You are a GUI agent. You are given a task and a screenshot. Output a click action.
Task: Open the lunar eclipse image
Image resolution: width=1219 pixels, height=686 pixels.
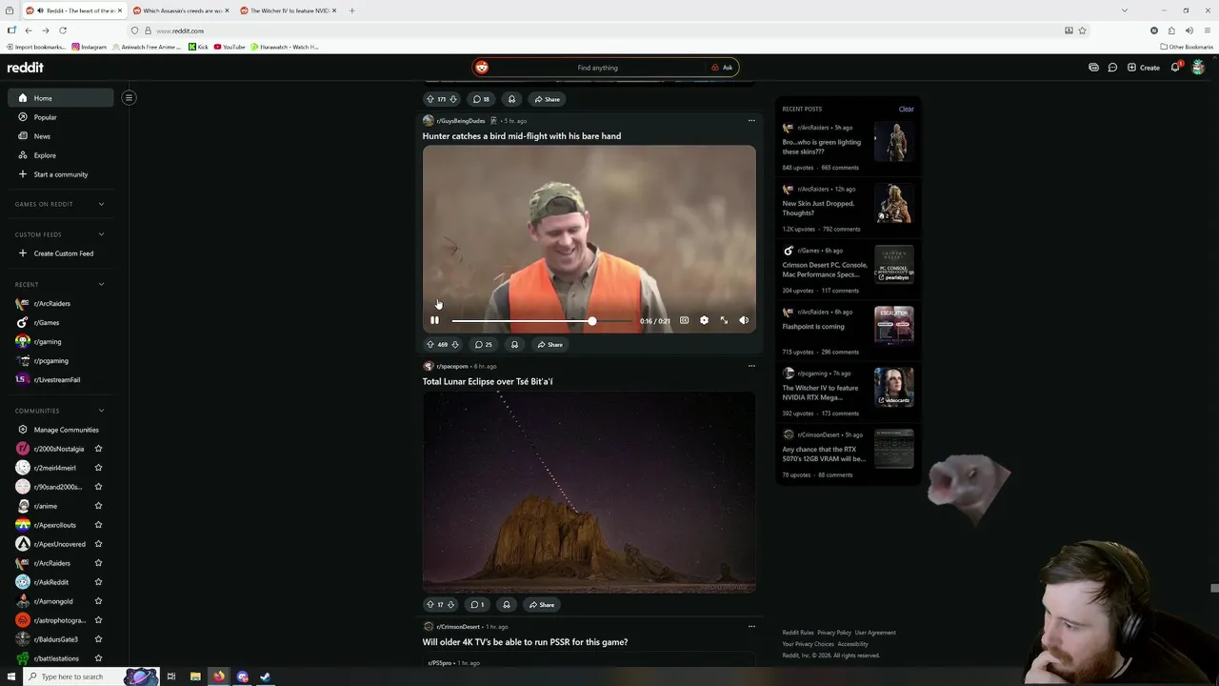pyautogui.click(x=590, y=492)
